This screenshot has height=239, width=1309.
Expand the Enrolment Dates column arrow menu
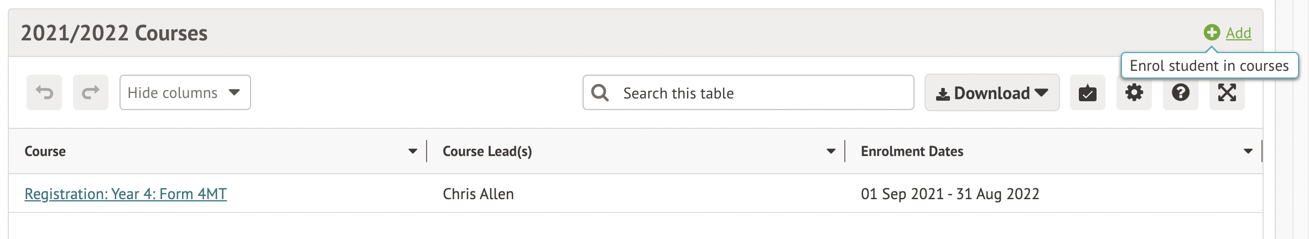pyautogui.click(x=1248, y=151)
